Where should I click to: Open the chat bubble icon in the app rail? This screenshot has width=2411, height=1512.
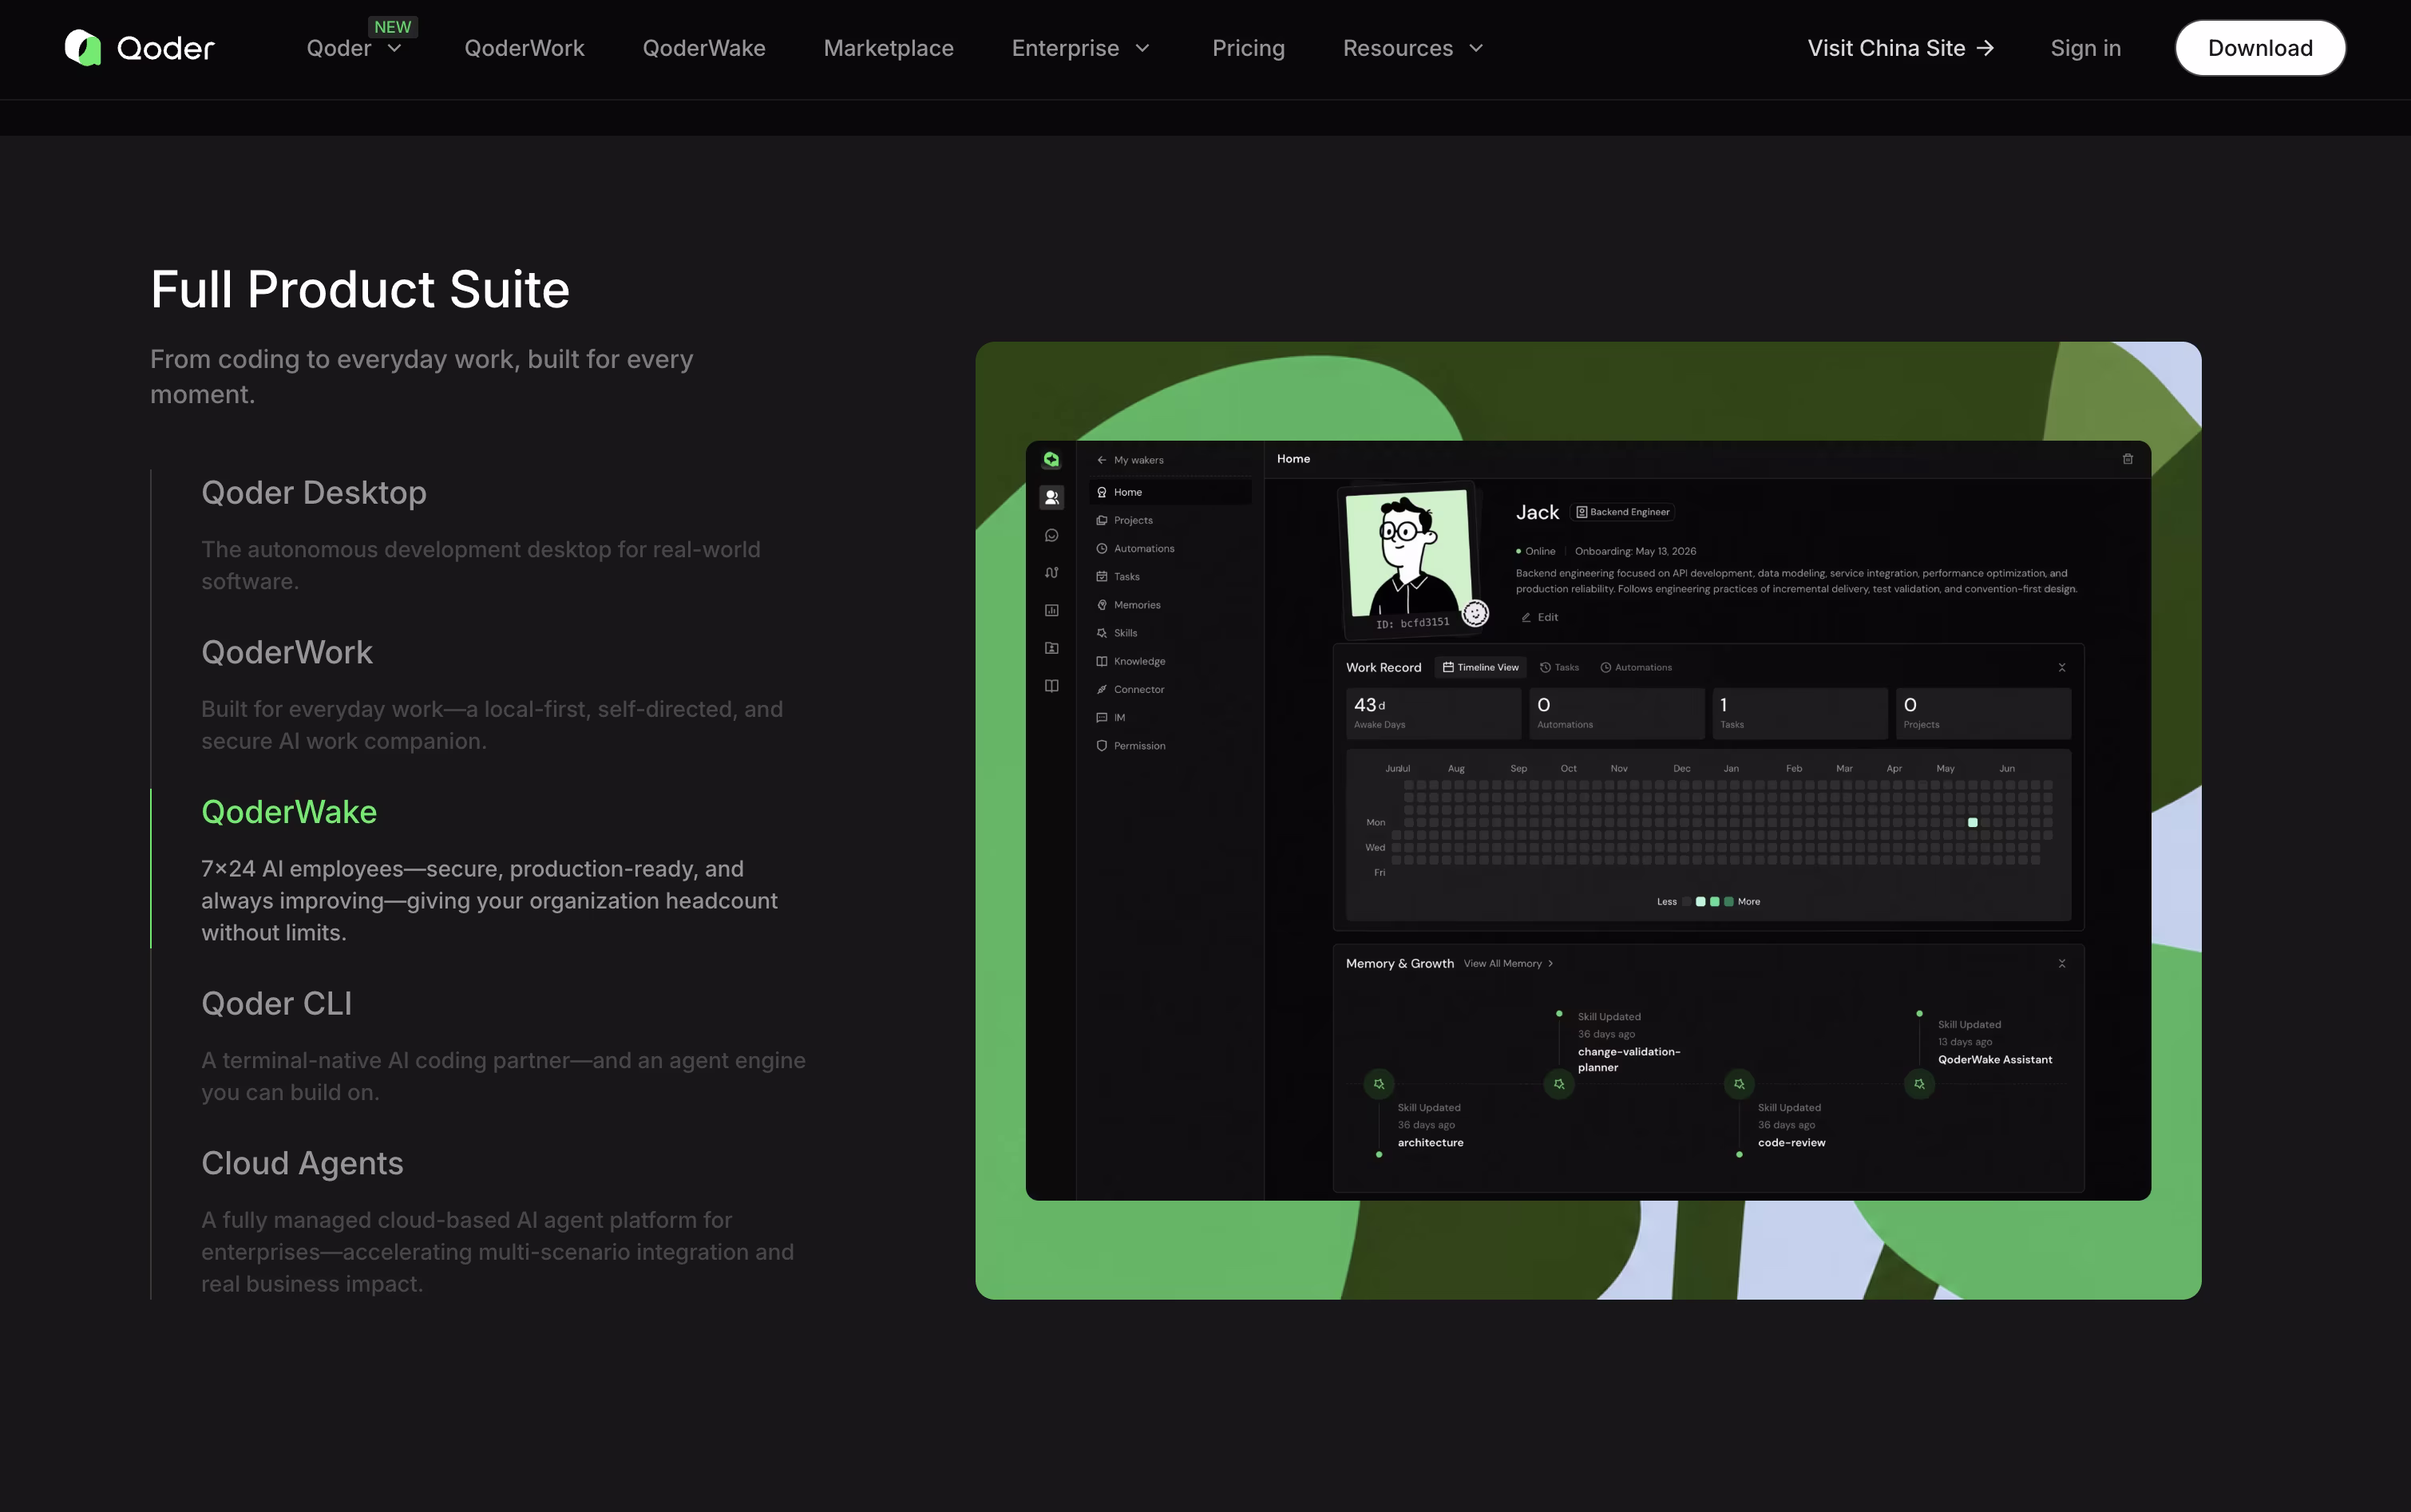1051,535
